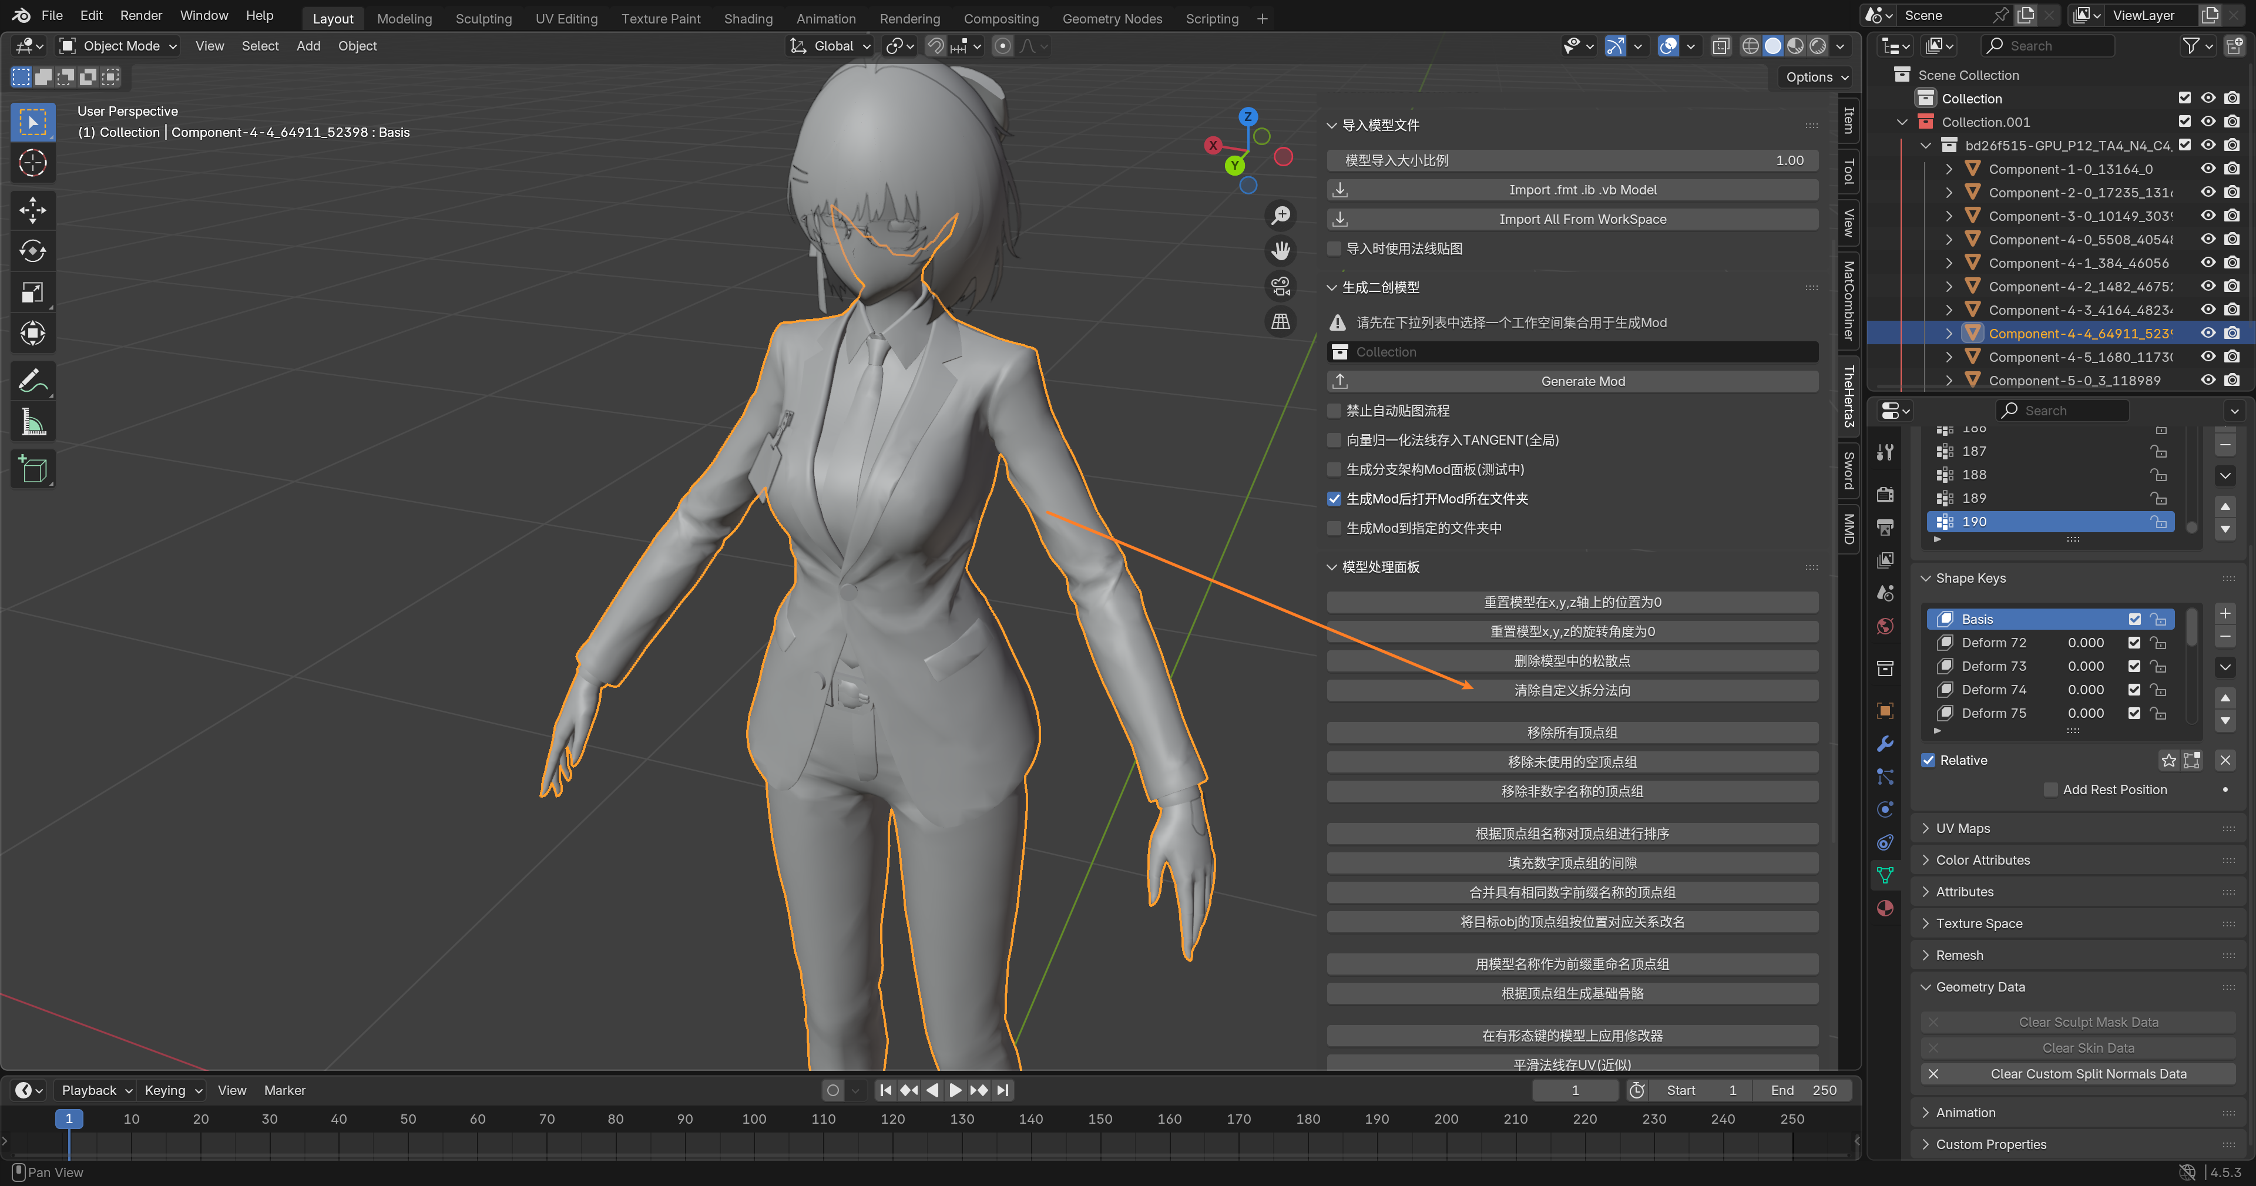Pick the Annotate pencil tool
Screen dimensions: 2256x1186
click(x=32, y=381)
